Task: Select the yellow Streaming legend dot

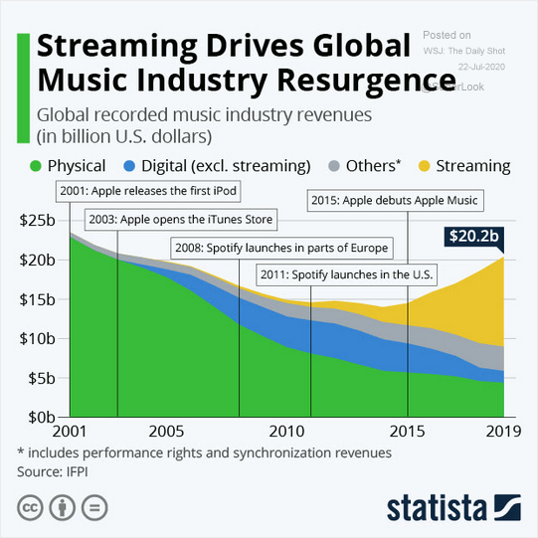Action: click(x=424, y=166)
